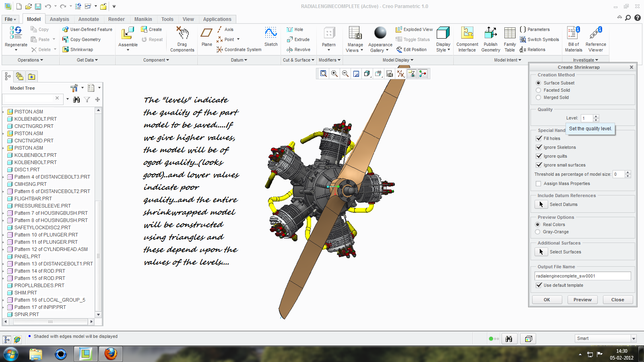
Task: Click the model tree search field
Action: 32,99
